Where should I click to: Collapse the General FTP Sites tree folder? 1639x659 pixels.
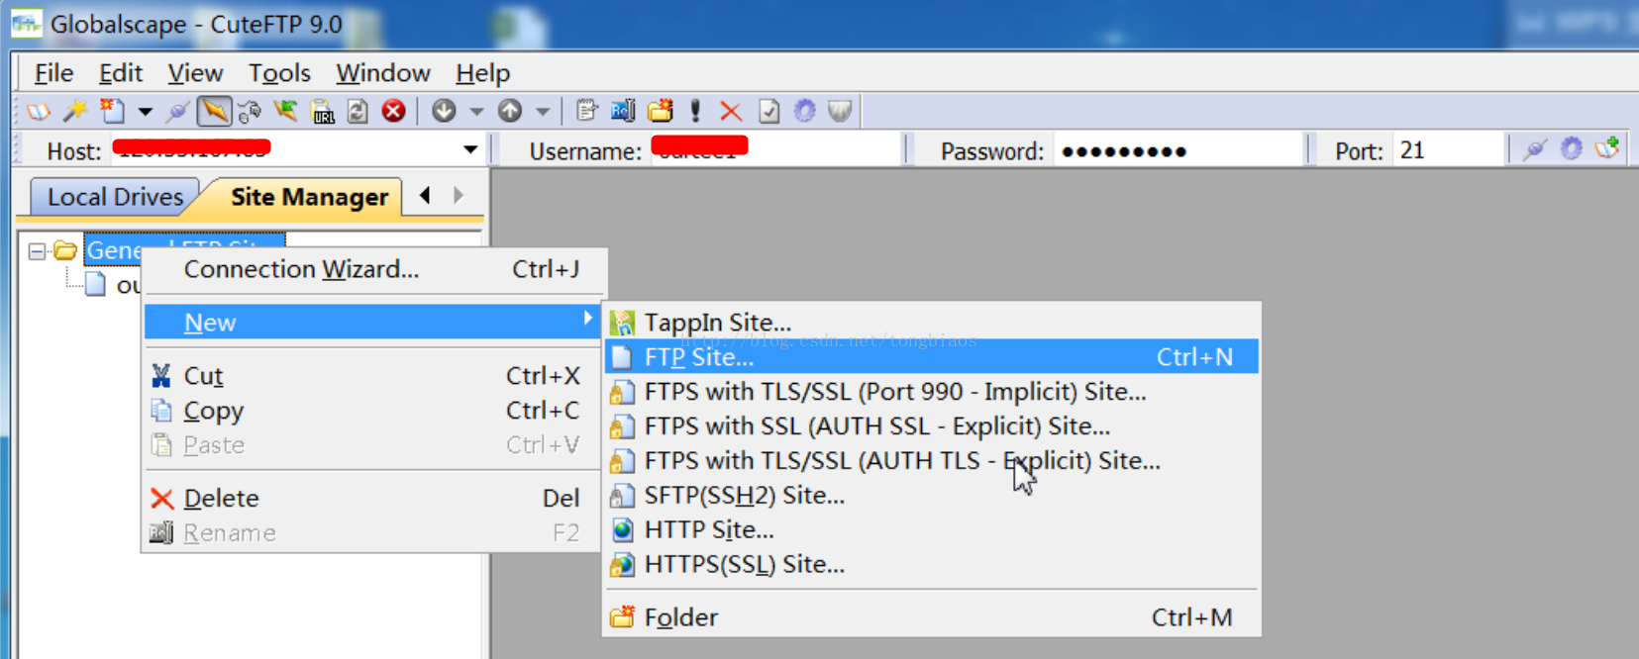pyautogui.click(x=37, y=251)
